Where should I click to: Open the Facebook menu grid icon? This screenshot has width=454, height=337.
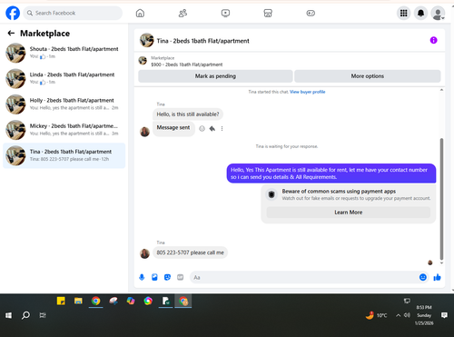click(403, 13)
